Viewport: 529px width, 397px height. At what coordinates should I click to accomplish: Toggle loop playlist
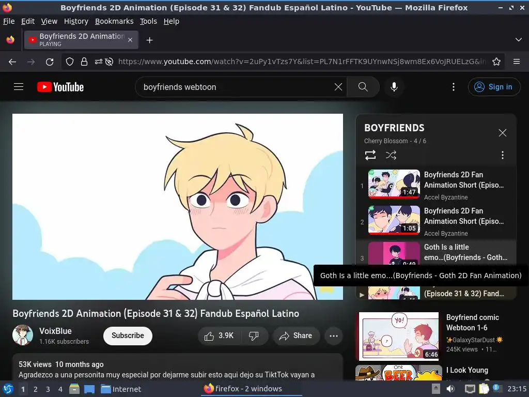pyautogui.click(x=370, y=155)
